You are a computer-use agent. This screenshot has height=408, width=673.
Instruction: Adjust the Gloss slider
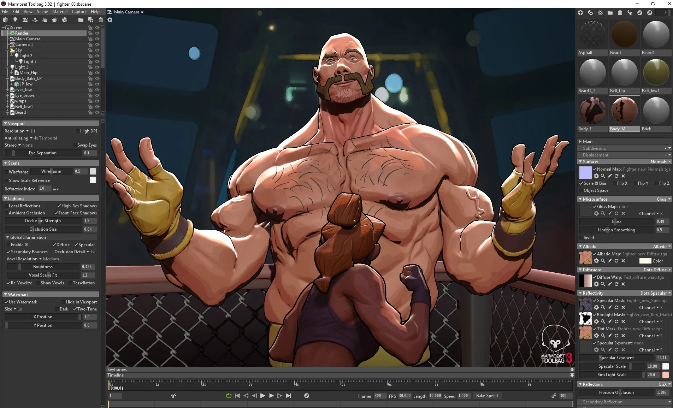click(616, 221)
